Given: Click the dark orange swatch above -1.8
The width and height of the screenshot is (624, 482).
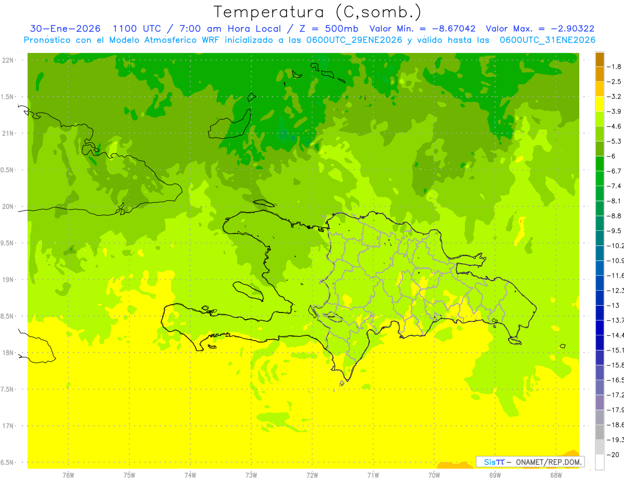Looking at the screenshot, I should tap(600, 59).
